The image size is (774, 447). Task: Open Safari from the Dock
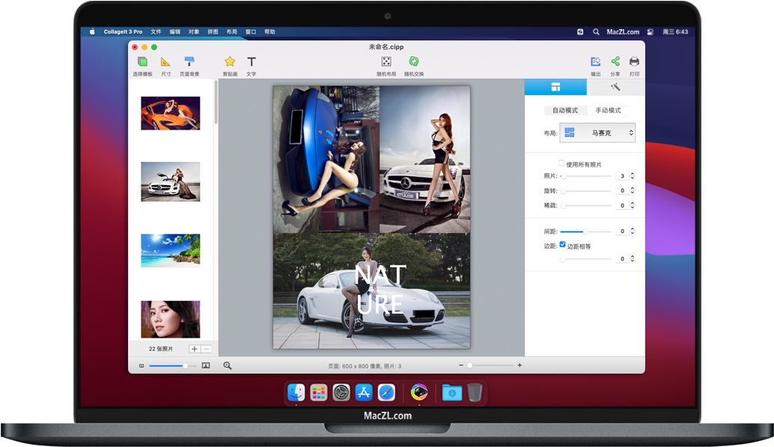(x=386, y=392)
